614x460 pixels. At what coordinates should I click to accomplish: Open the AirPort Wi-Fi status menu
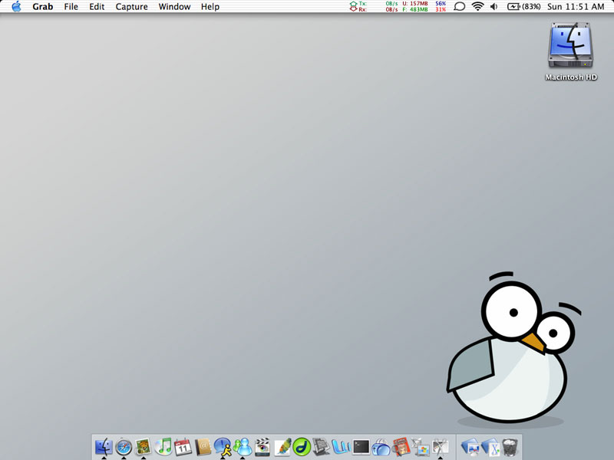pyautogui.click(x=477, y=7)
